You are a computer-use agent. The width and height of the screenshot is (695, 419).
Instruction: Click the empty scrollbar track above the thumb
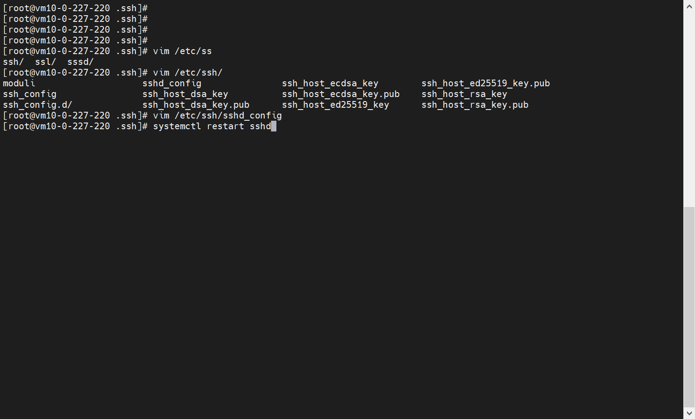click(689, 107)
